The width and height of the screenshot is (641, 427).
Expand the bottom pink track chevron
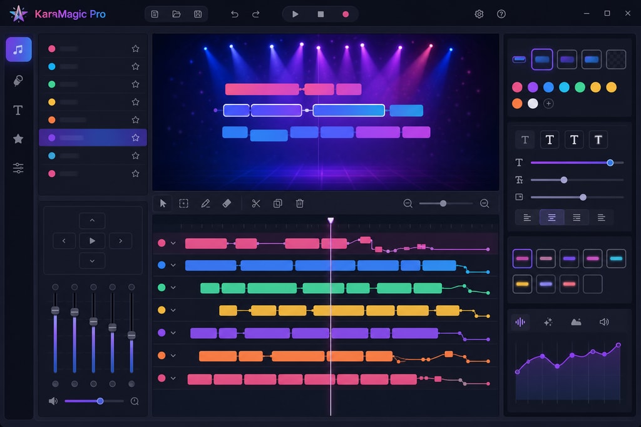point(173,378)
